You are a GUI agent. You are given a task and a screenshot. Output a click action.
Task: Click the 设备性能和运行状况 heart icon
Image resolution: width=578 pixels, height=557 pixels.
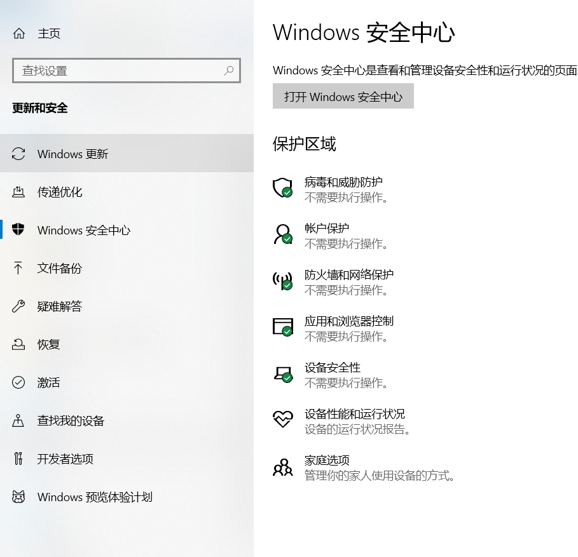tap(283, 419)
